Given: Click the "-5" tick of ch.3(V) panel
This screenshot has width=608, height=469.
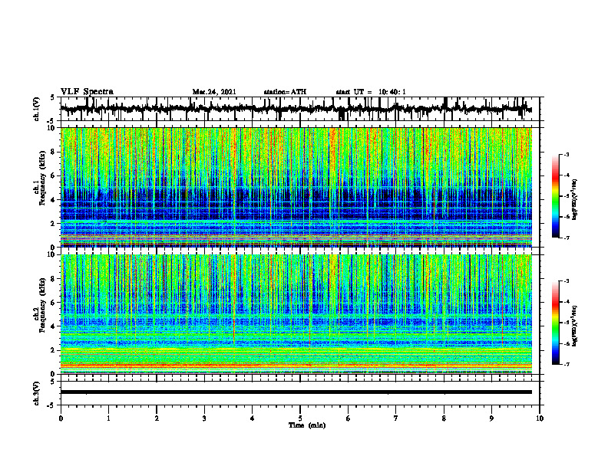Looking at the screenshot, I should 51,405.
